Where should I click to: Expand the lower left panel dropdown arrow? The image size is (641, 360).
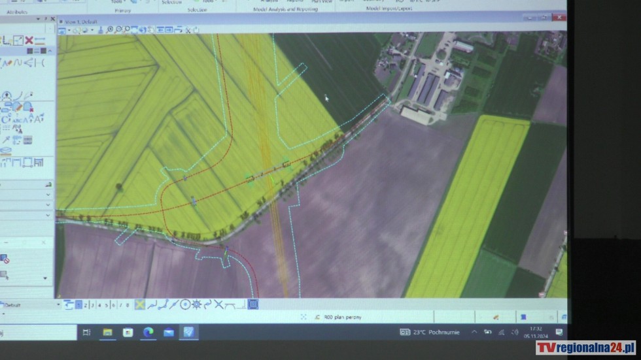[x=45, y=278]
